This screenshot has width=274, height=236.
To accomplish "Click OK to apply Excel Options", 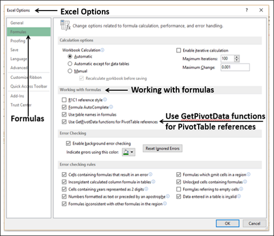I will click(x=227, y=223).
